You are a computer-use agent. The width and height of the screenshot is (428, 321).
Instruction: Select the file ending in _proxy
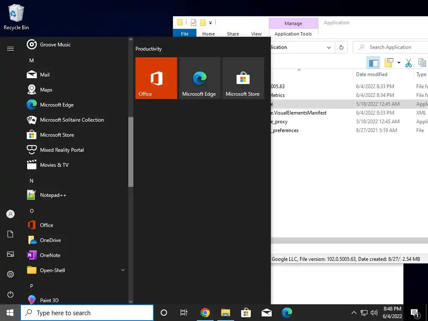349,122
